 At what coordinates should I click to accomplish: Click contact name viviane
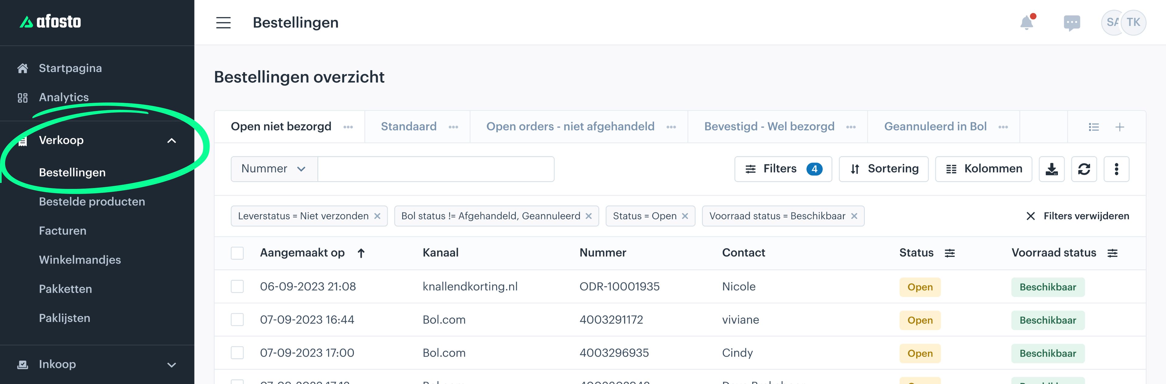(741, 320)
